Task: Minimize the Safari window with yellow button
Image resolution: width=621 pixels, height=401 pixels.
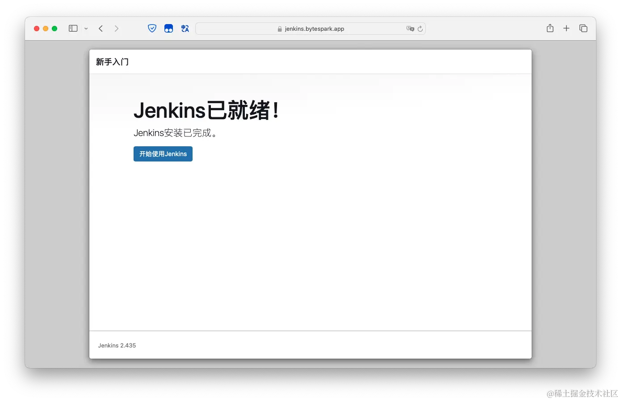Action: click(x=46, y=29)
